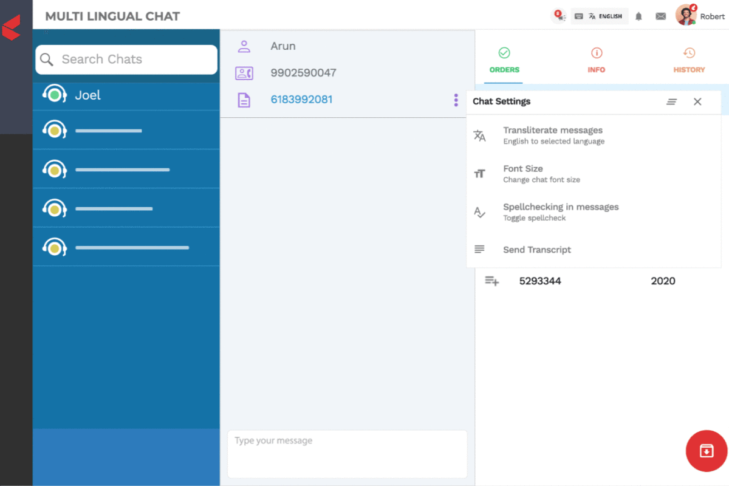Click the Chat Settings lines menu icon
The width and height of the screenshot is (729, 486).
(671, 102)
